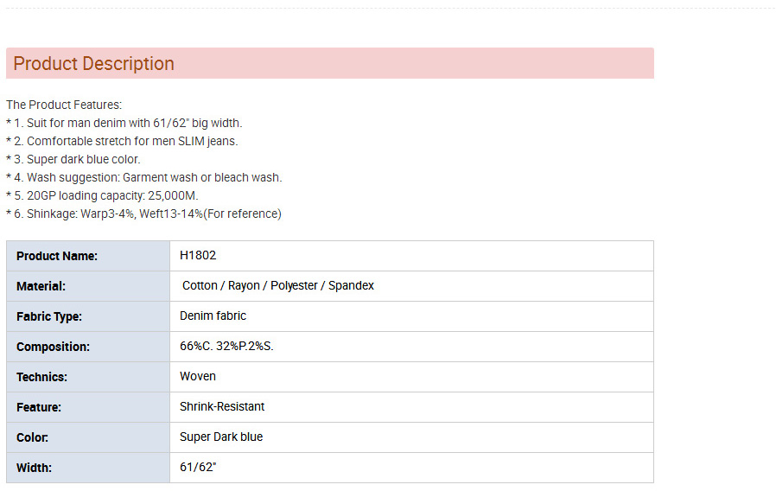Click the Garment wash or bleach wash line
The width and height of the screenshot is (776, 491).
tap(144, 177)
